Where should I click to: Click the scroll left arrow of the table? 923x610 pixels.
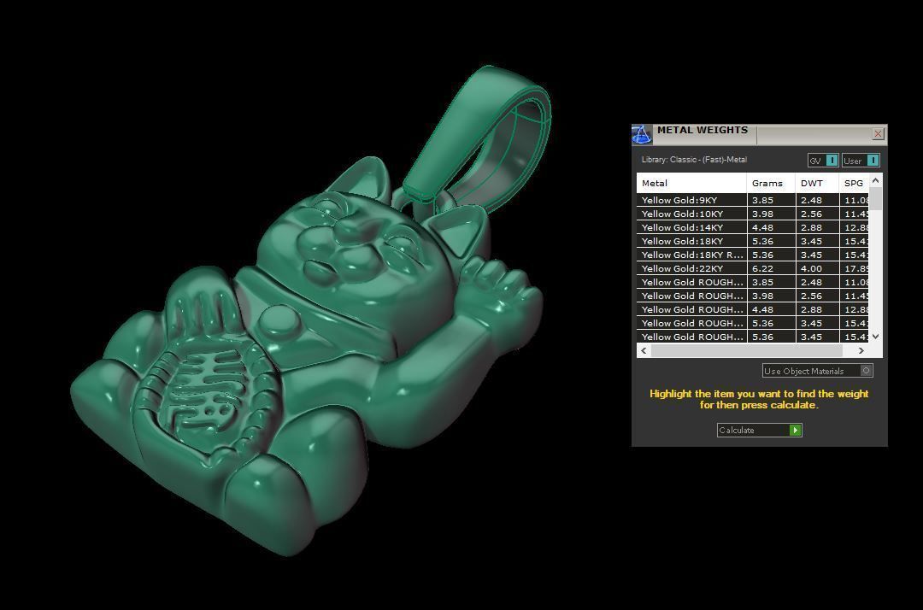pyautogui.click(x=644, y=350)
